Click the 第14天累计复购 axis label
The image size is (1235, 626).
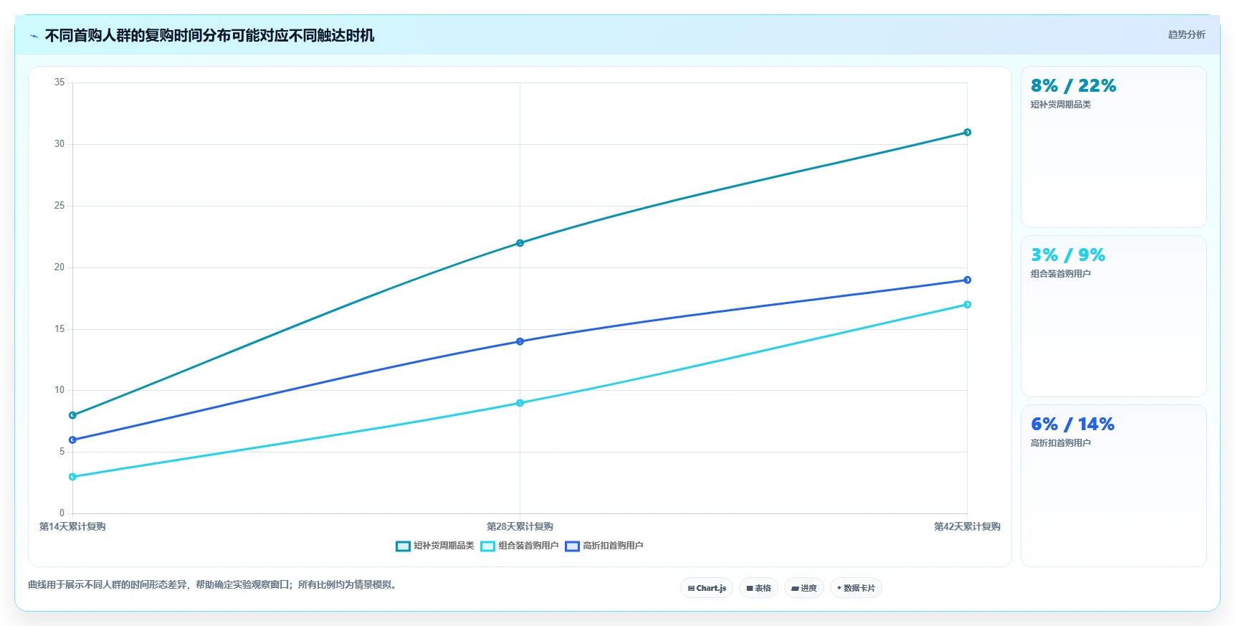click(72, 526)
